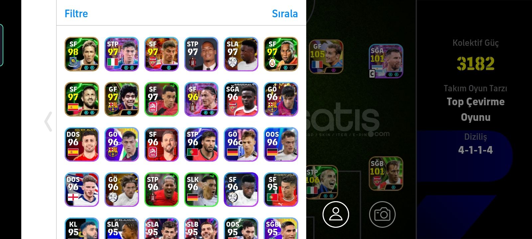532x239 pixels.
Task: Collapse panel with left chevron arrow
Action: tap(49, 121)
